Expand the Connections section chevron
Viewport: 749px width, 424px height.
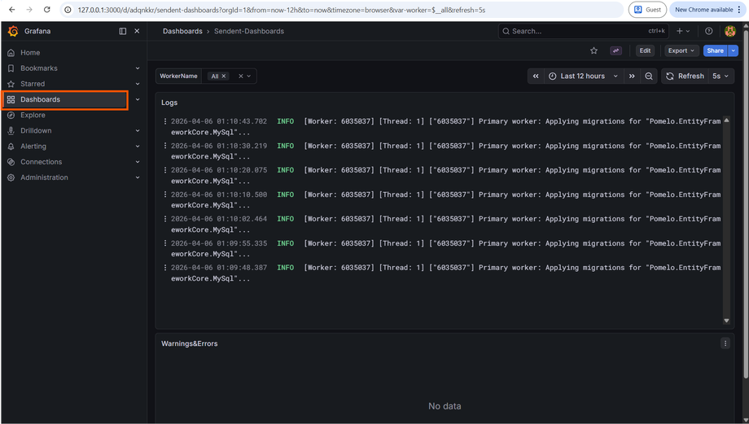click(138, 162)
